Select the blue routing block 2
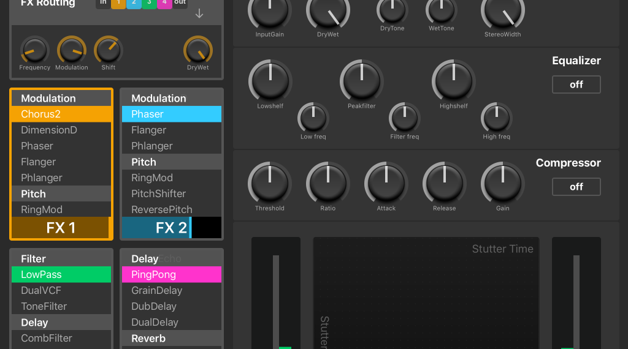The width and height of the screenshot is (628, 349). click(134, 3)
